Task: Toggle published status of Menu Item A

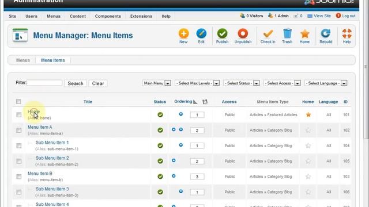Action: point(160,131)
